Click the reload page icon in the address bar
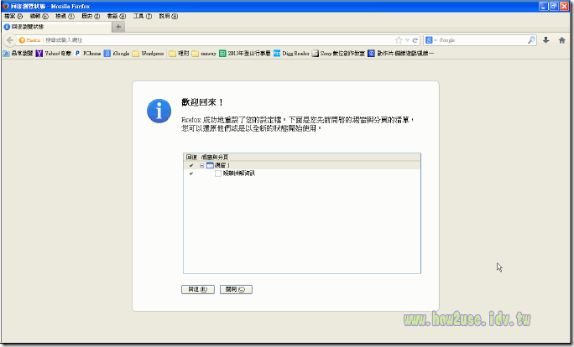574x347 pixels. [415, 39]
